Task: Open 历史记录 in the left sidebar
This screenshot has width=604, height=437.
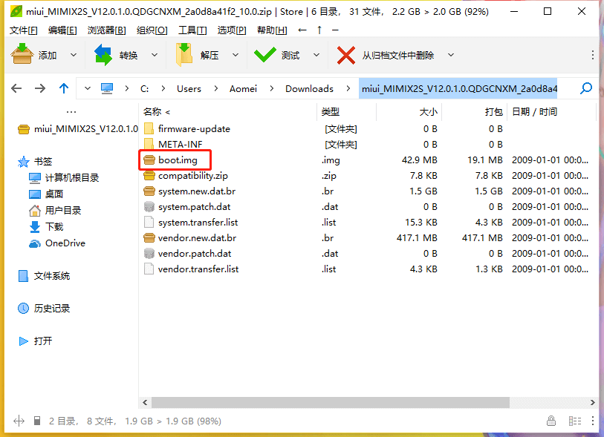Action: click(x=51, y=308)
